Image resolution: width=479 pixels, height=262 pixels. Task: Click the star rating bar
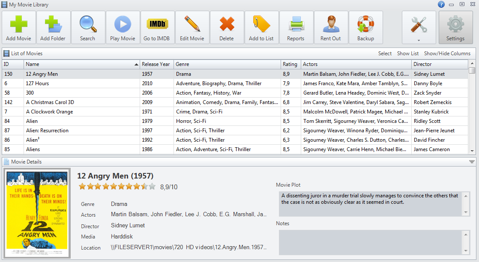pyautogui.click(x=117, y=186)
